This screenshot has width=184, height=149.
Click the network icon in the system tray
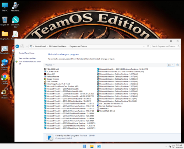pos(173,146)
